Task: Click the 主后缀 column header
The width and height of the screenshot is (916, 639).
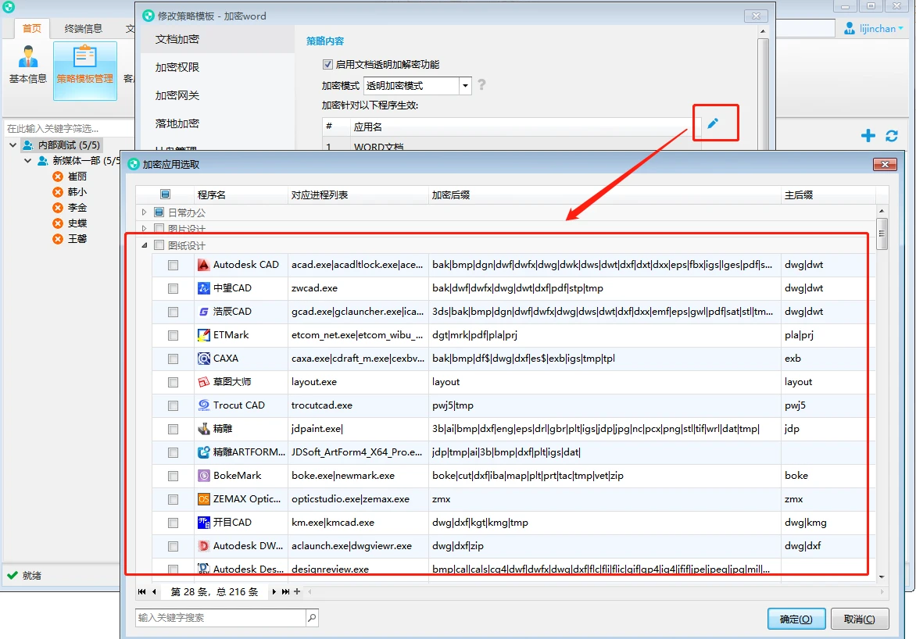Action: [828, 195]
